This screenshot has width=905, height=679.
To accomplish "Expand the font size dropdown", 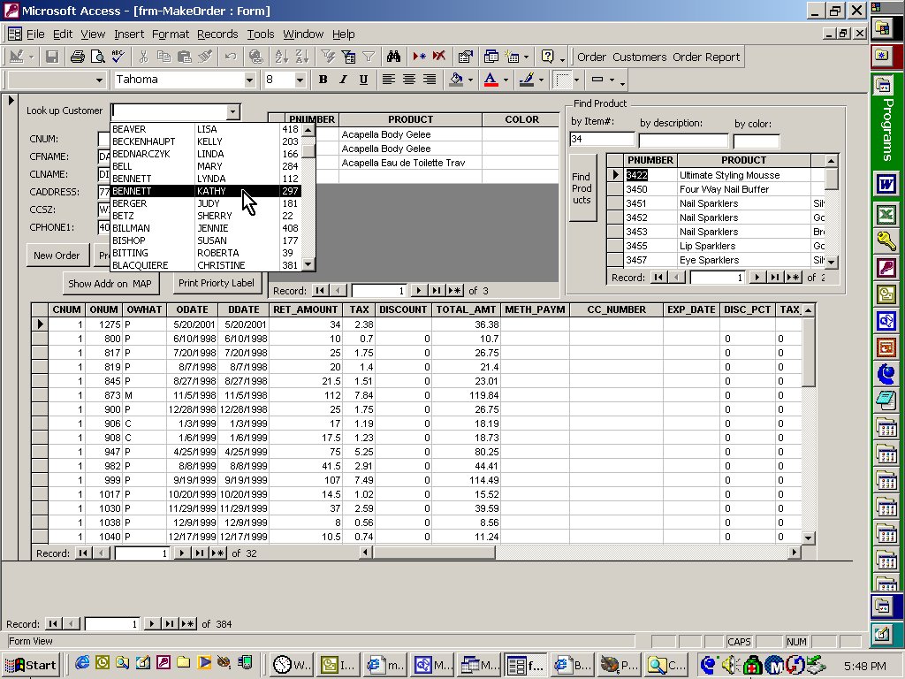I will [x=300, y=80].
